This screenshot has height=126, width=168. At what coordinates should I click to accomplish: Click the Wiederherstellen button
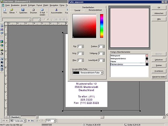point(159,77)
